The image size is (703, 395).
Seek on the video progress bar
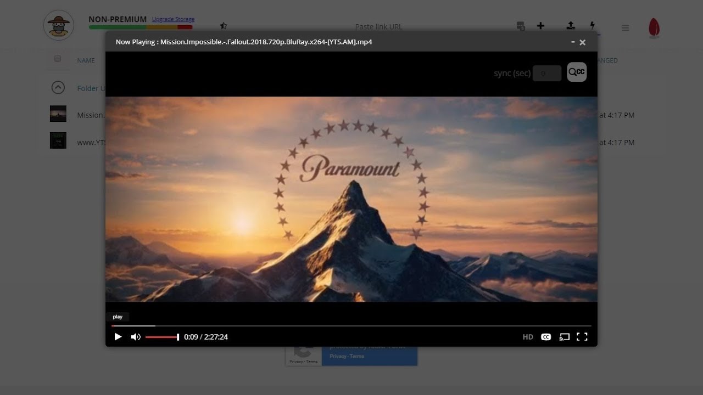pyautogui.click(x=351, y=326)
